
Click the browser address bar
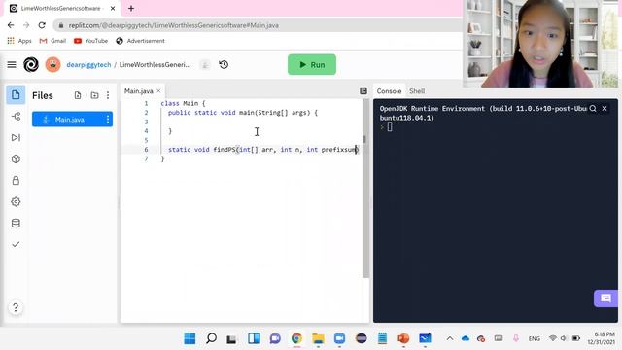tap(258, 25)
